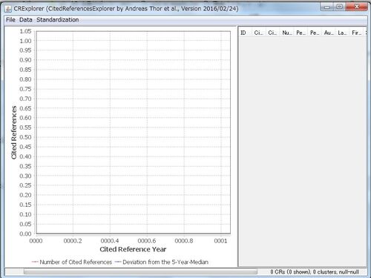
Task: Click the Deviation from the 5-Year-Median legend entry
Action: [165, 262]
